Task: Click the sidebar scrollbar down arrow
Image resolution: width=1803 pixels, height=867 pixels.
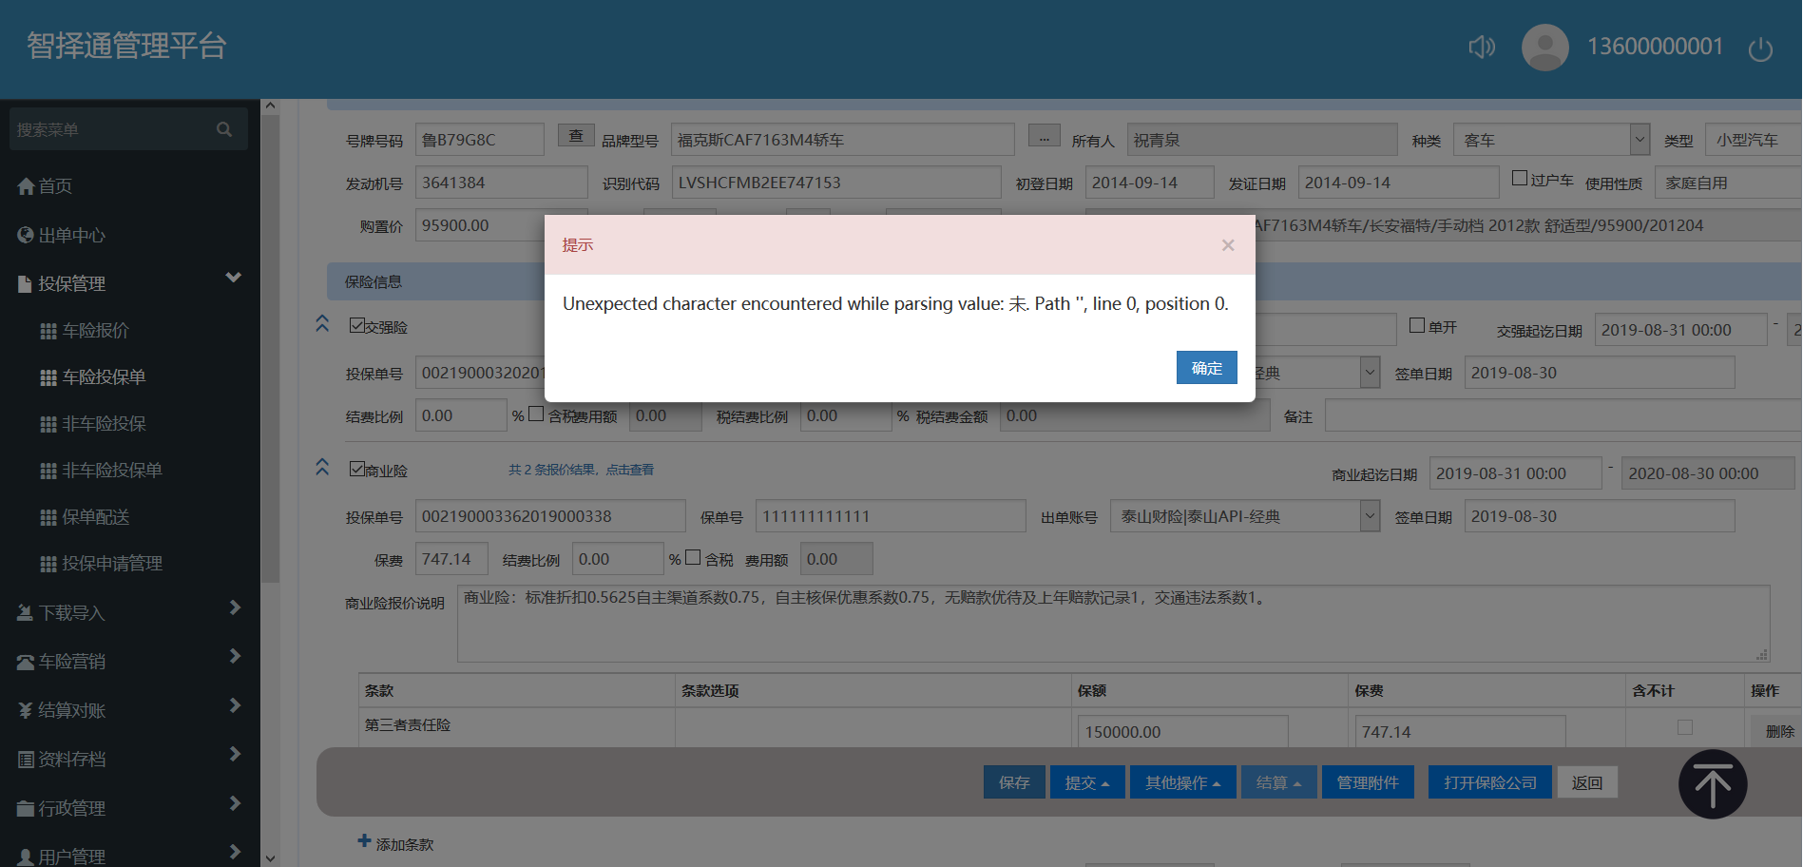Action: click(271, 858)
